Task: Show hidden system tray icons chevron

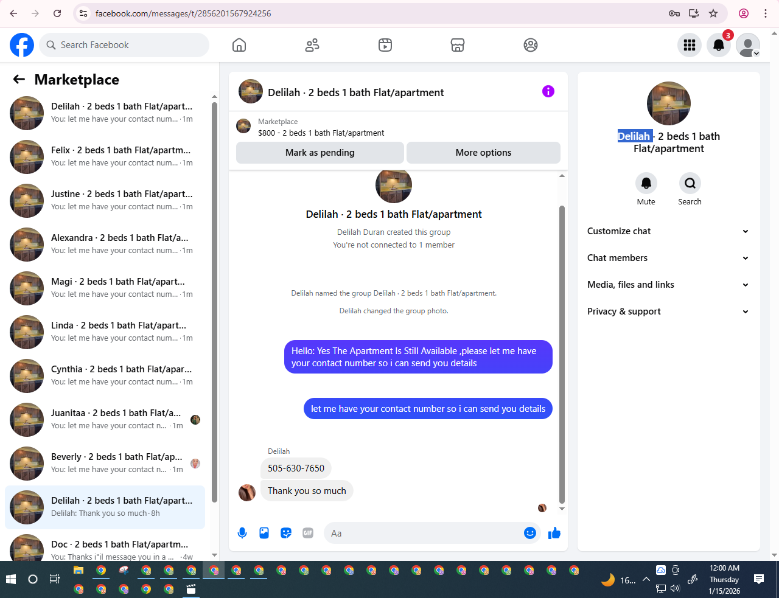Action: [x=646, y=579]
